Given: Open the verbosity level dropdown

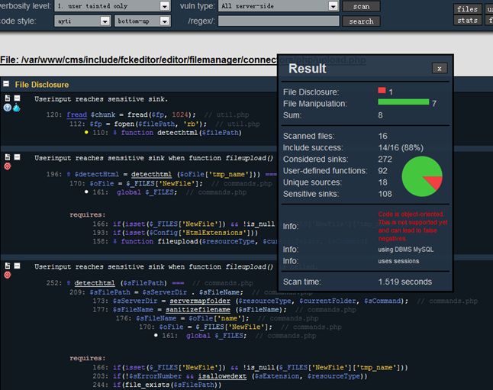Looking at the screenshot, I should (x=112, y=6).
